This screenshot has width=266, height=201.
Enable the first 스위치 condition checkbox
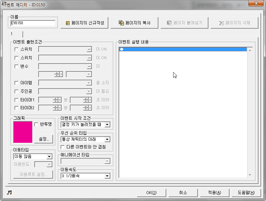pos(16,49)
